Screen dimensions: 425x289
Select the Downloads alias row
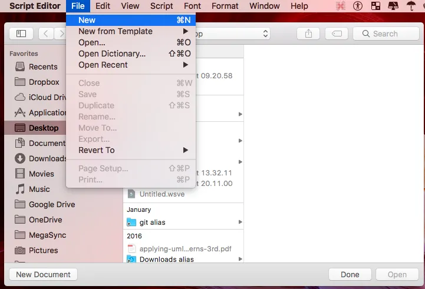tap(183, 259)
